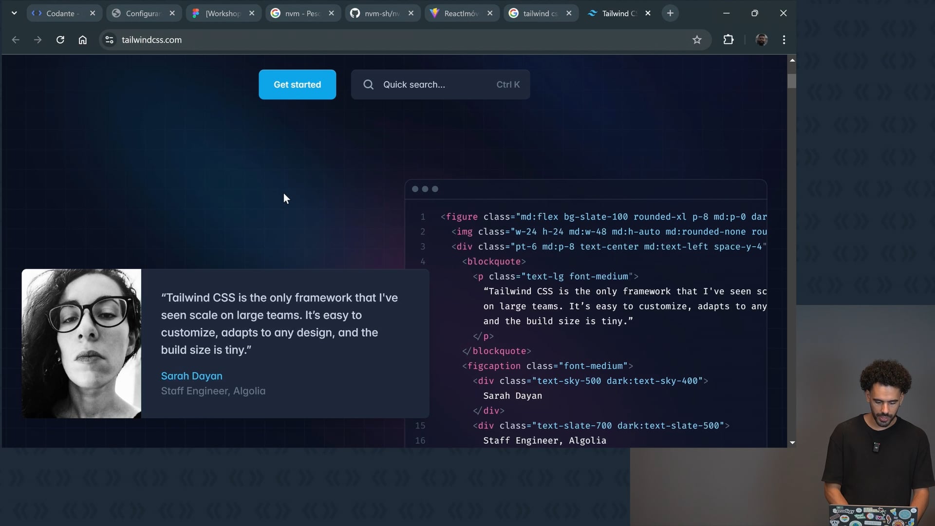Viewport: 935px width, 526px height.
Task: Open the Chrome three-dot menu
Action: pos(784,40)
